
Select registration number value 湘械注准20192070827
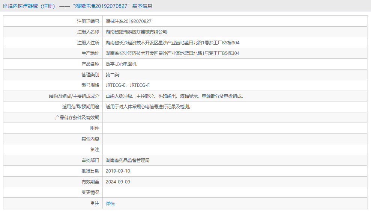[x=128, y=21]
